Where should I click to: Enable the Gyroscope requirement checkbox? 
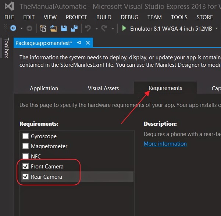click(25, 136)
